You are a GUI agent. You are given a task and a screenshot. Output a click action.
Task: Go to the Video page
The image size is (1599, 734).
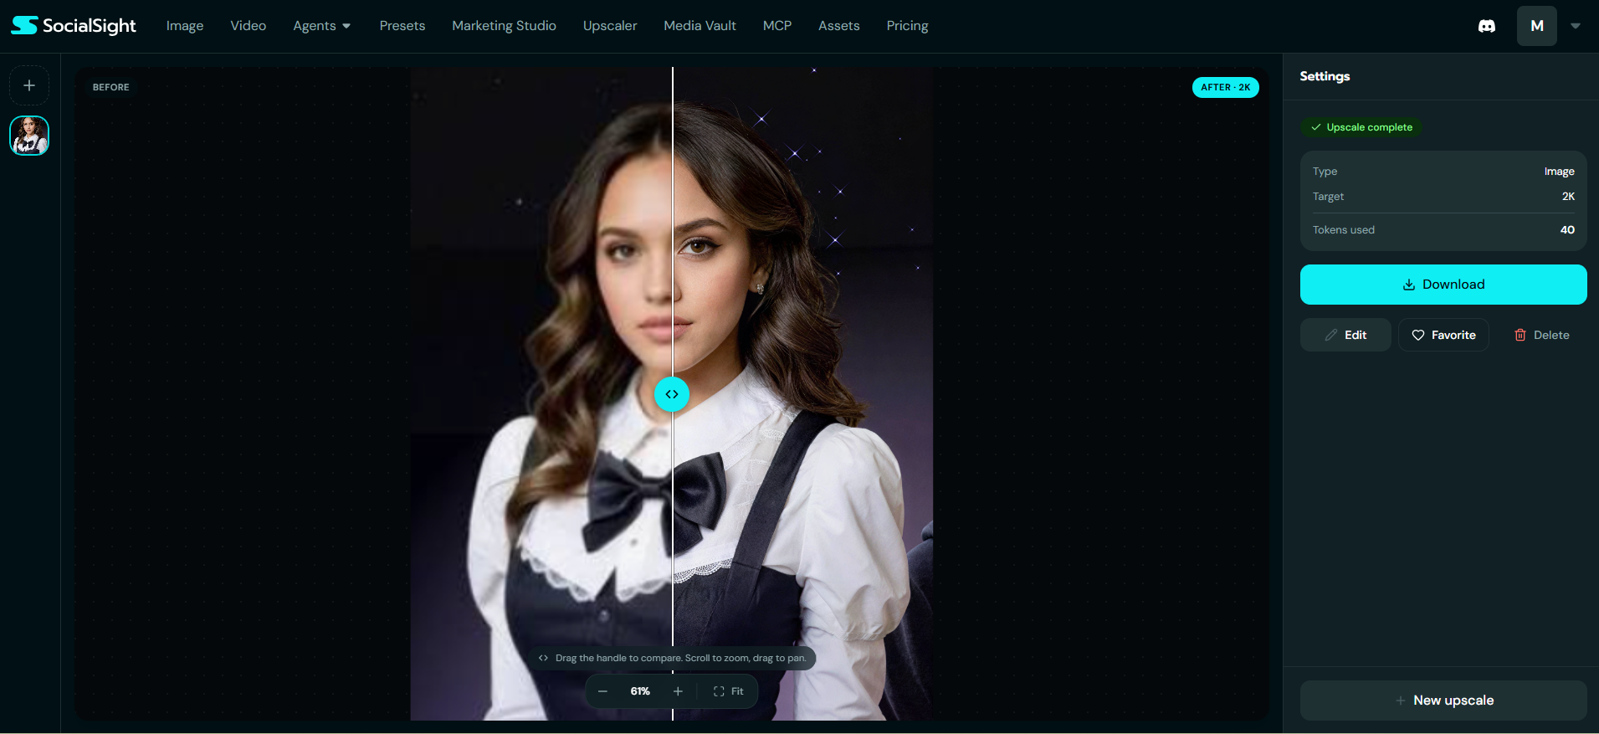coord(249,26)
